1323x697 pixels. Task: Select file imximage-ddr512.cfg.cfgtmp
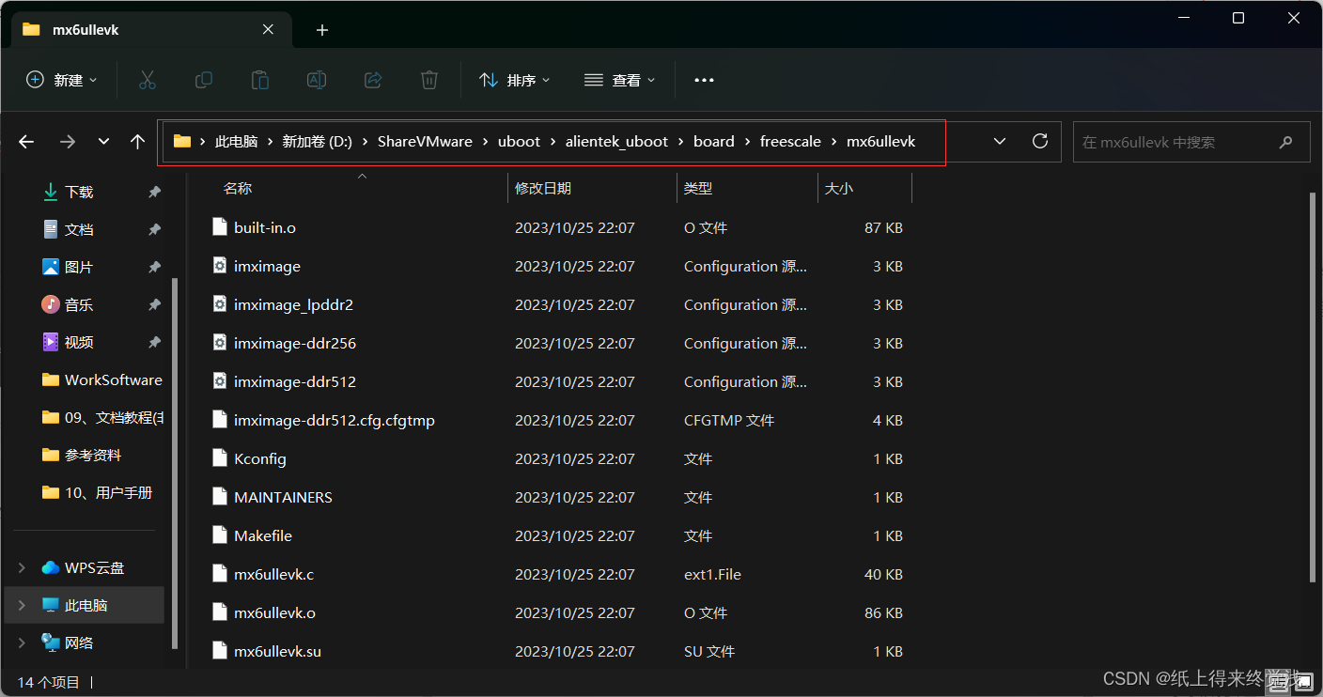click(x=335, y=420)
